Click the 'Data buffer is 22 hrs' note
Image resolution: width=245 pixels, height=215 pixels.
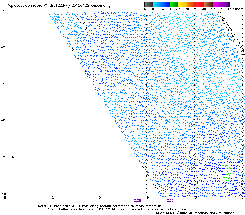[117, 209]
